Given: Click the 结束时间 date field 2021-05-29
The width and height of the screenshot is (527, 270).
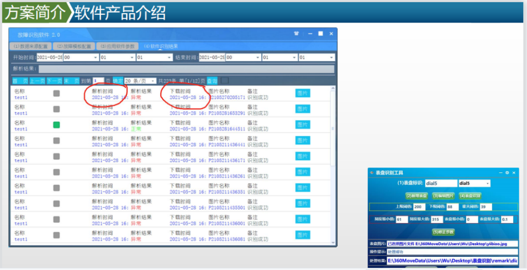Looking at the screenshot, I should [x=212, y=58].
